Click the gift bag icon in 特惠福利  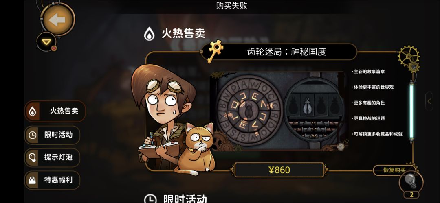coord(32,180)
